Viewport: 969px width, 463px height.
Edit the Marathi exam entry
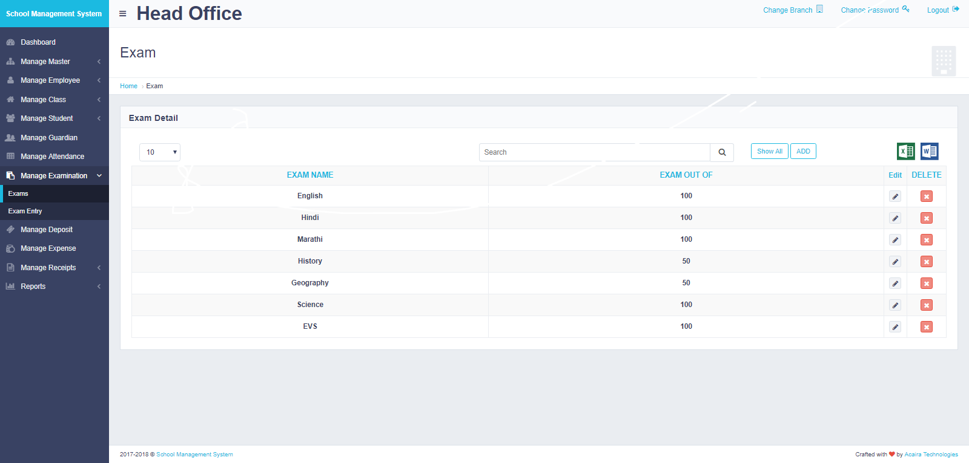point(895,240)
